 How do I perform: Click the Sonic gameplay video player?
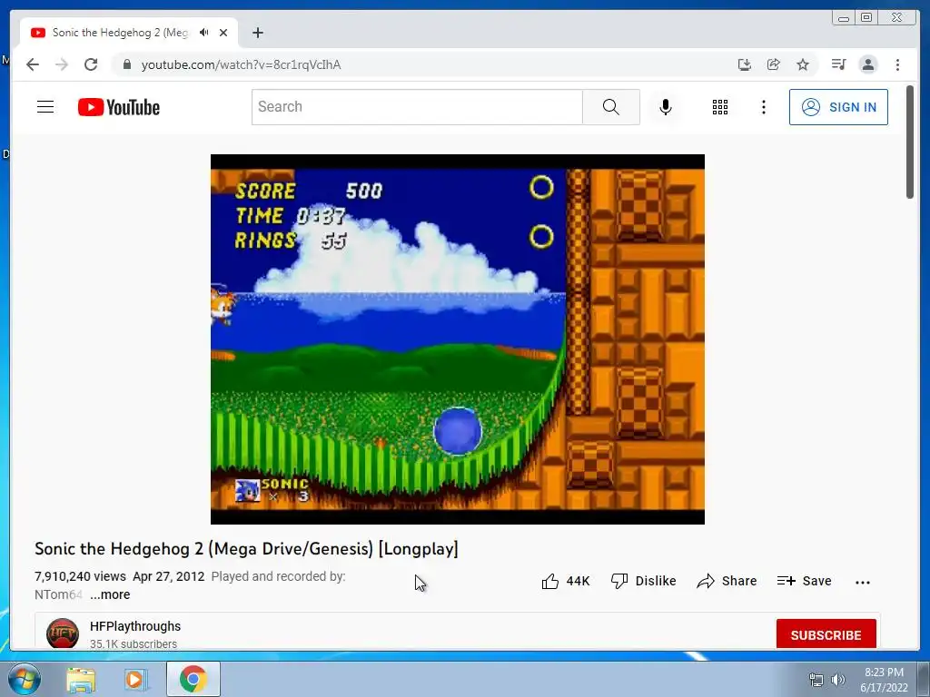458,339
